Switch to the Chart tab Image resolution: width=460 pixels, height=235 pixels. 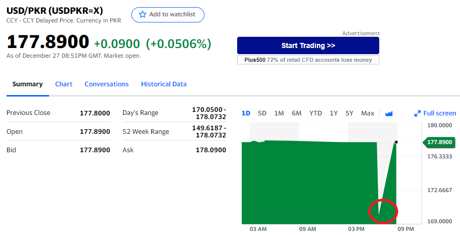click(64, 84)
